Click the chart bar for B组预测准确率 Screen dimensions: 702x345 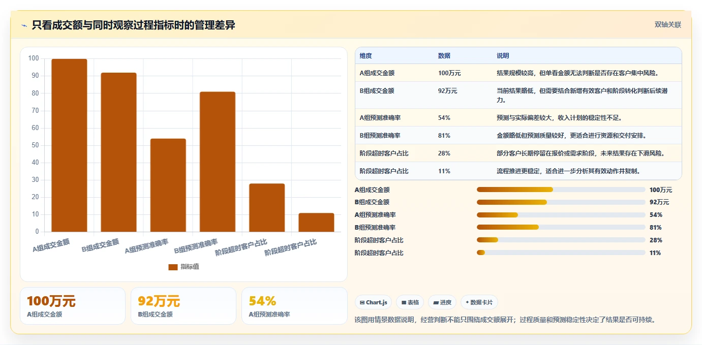click(217, 162)
